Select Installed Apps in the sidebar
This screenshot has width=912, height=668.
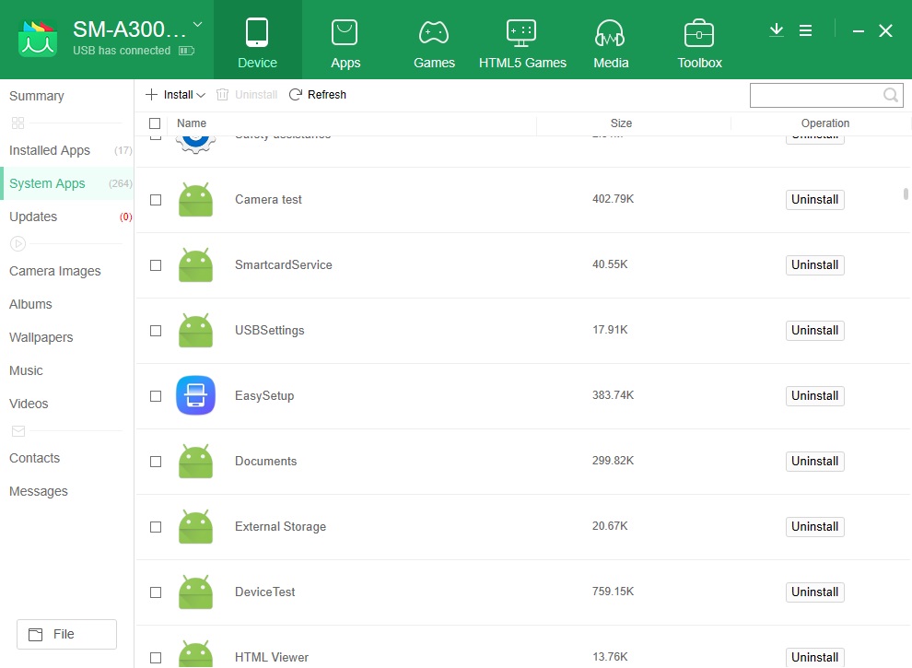[x=50, y=150]
